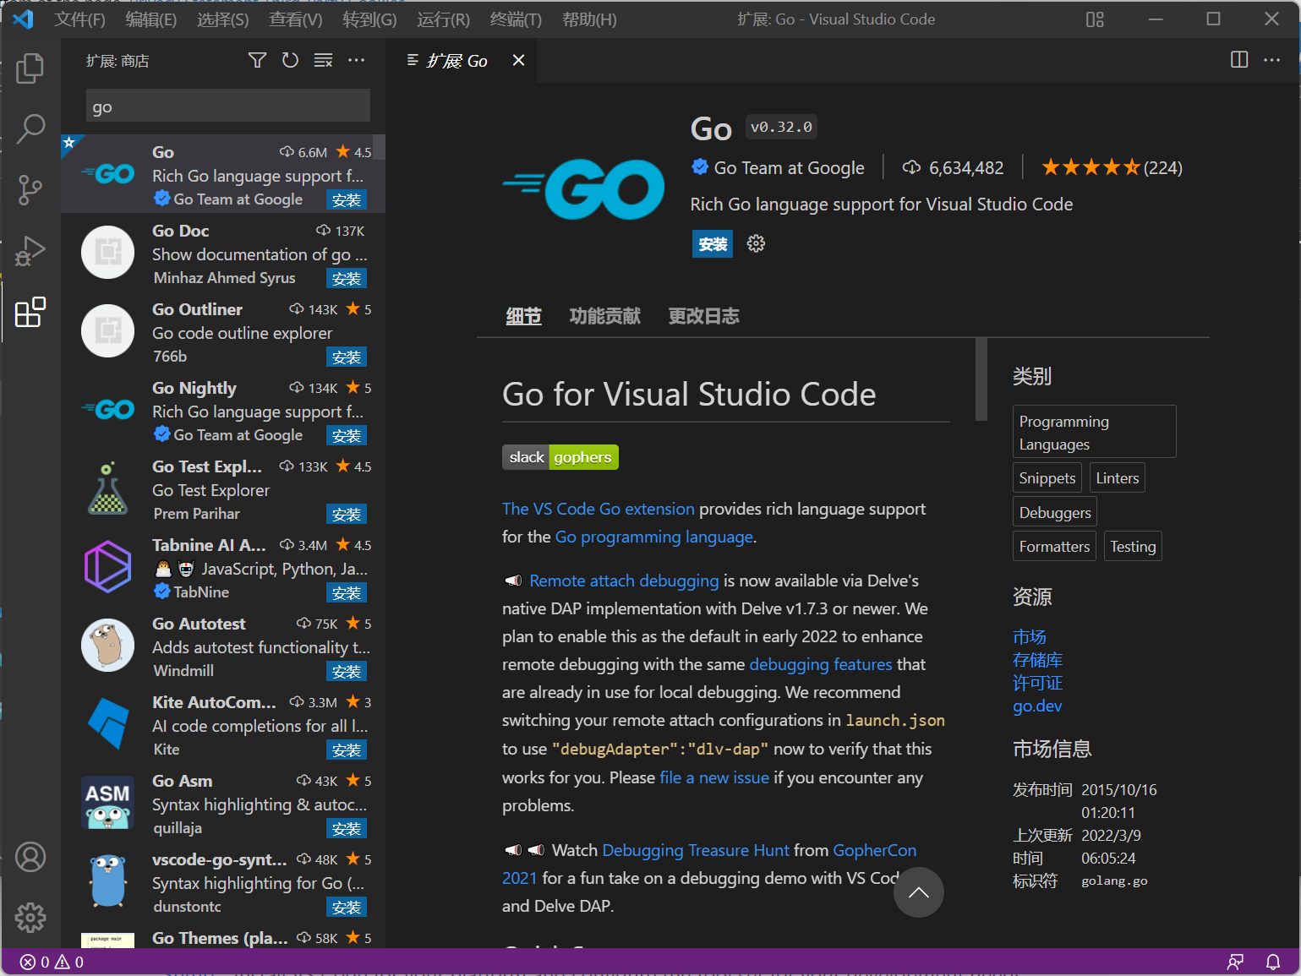The height and width of the screenshot is (976, 1301).
Task: Open the Source Control panel
Action: [30, 190]
